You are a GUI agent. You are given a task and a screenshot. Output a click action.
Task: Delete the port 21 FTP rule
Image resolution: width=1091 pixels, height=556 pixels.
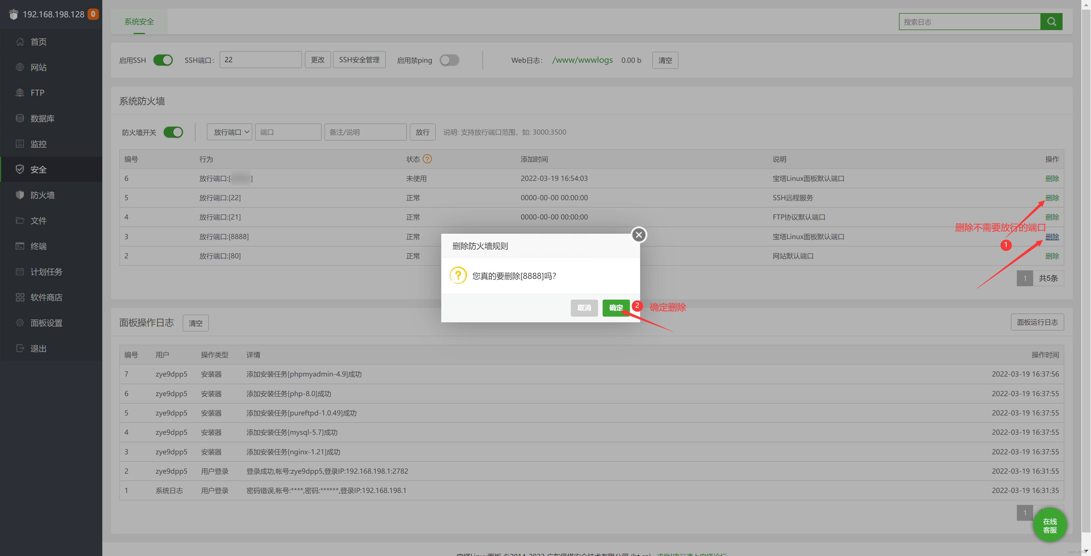(x=1052, y=217)
